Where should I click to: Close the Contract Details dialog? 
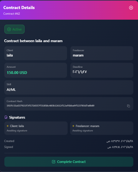(x=131, y=8)
